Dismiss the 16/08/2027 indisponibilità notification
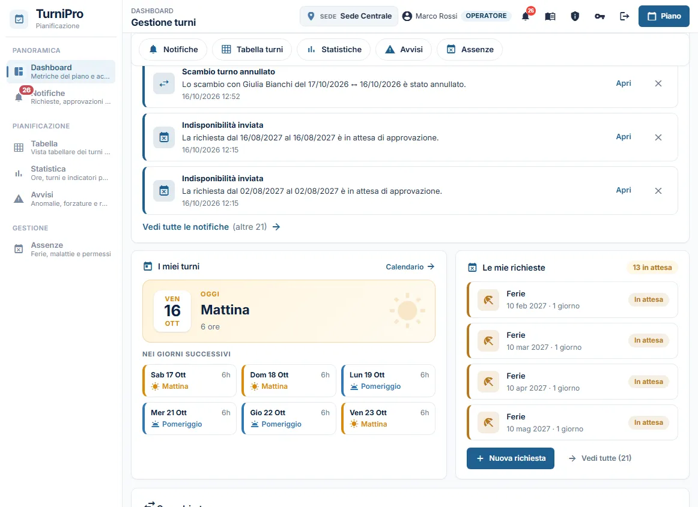This screenshot has height=507, width=698. (x=658, y=137)
